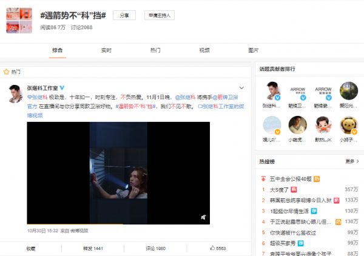Expand 更多 in the hot search list
Image resolution: width=364 pixels, height=256 pixels.
[x=349, y=161]
